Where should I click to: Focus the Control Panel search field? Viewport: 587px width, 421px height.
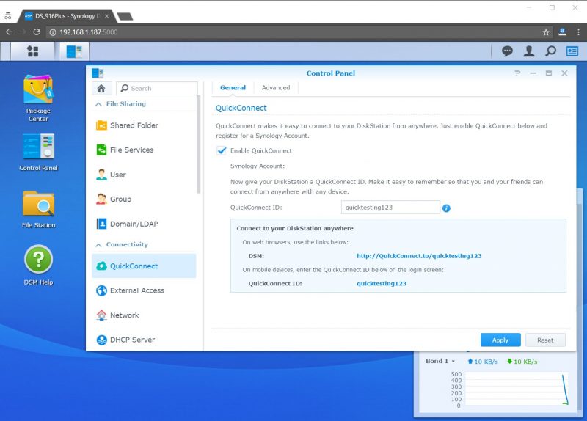point(157,88)
